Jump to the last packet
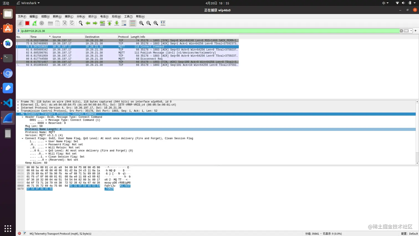The image size is (419, 236). (x=117, y=23)
